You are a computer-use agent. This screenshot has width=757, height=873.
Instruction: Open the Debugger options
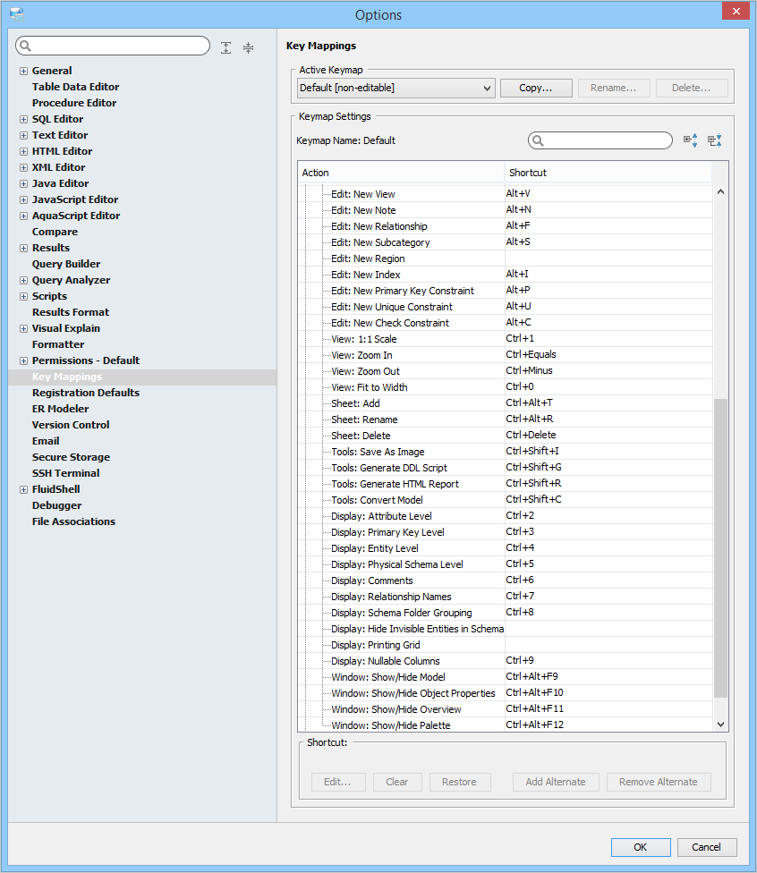point(56,505)
